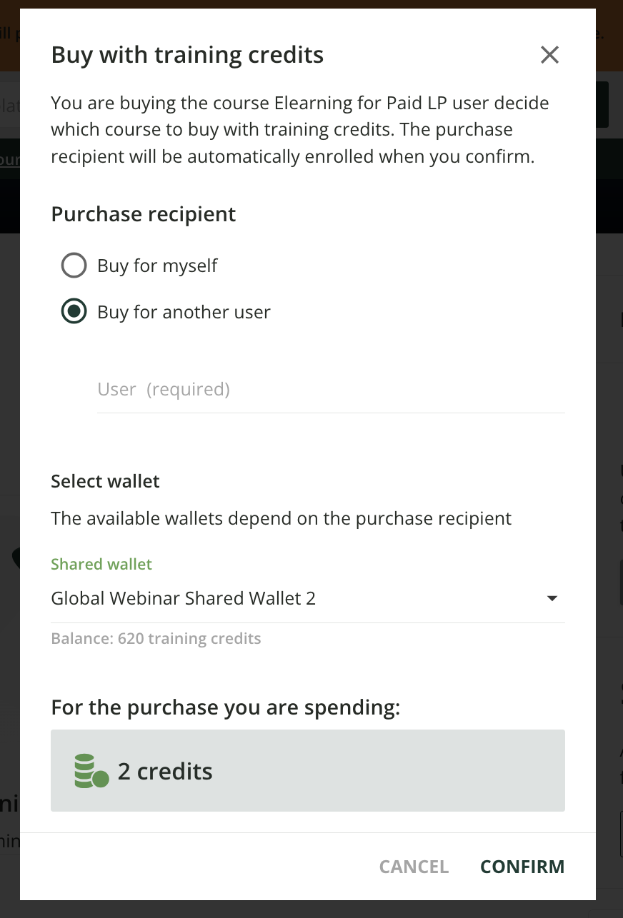Click the available wallets hint text

coord(281,518)
